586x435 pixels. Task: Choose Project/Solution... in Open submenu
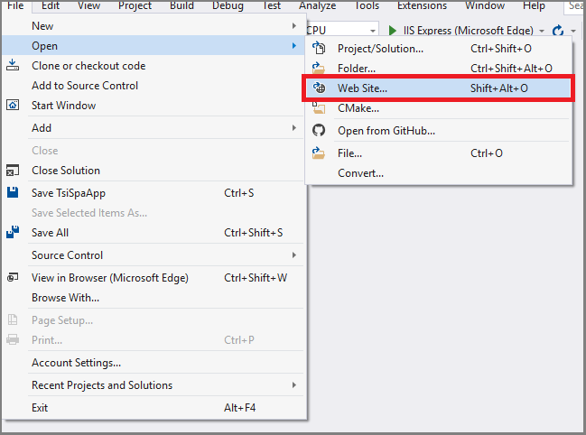click(x=439, y=48)
